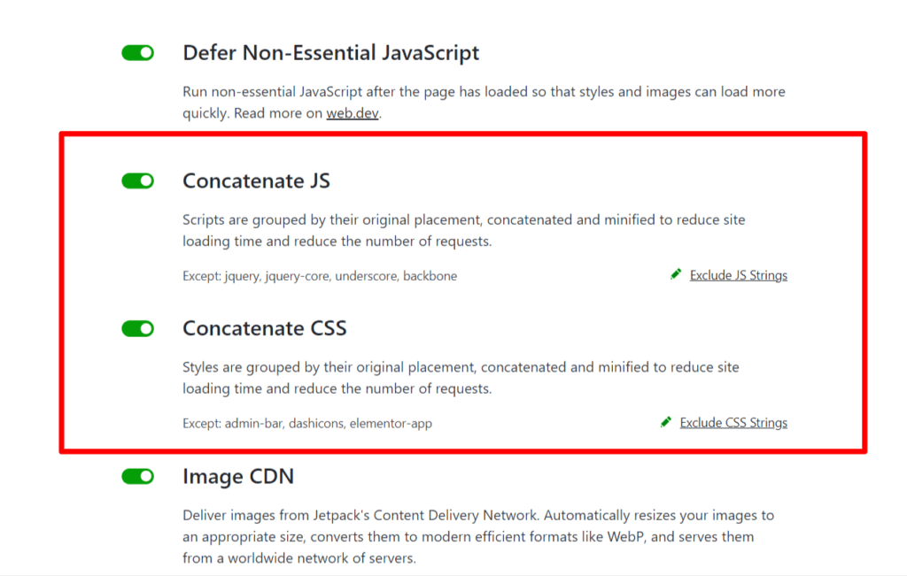Click the Concatenate JS heading

[x=256, y=180]
